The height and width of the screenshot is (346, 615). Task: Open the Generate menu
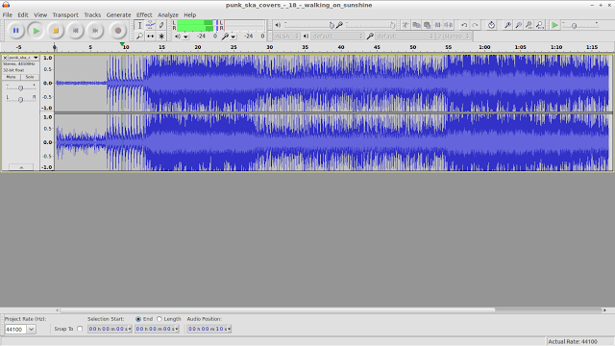click(x=118, y=15)
